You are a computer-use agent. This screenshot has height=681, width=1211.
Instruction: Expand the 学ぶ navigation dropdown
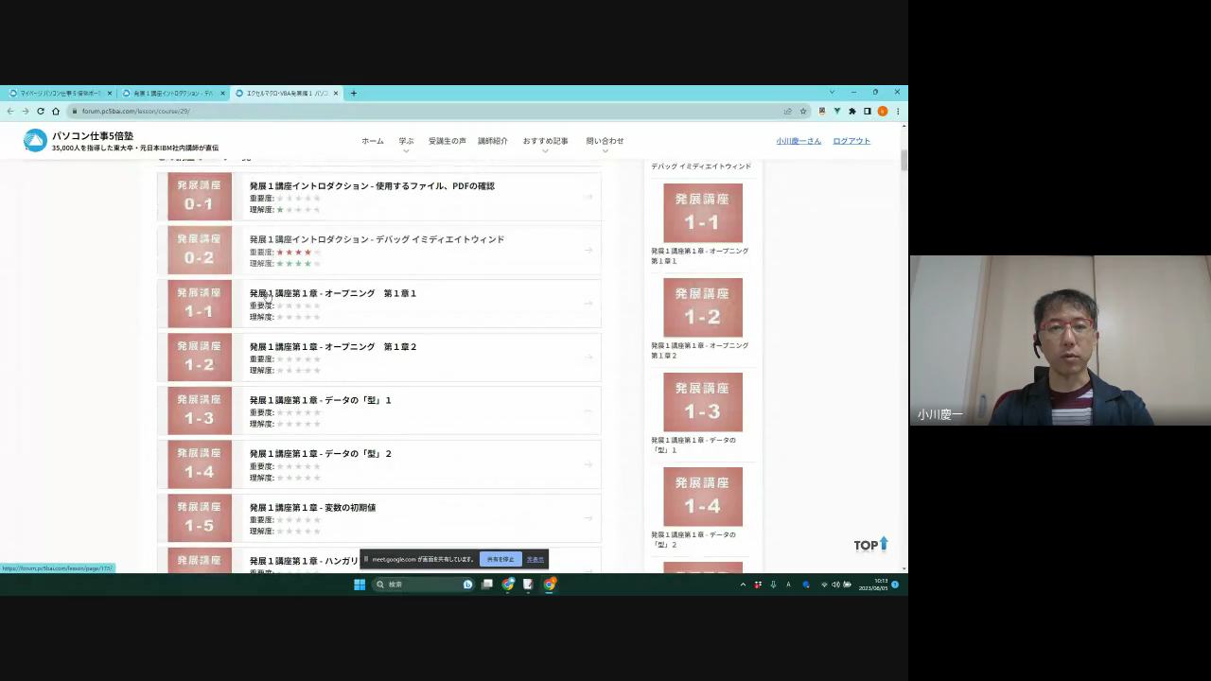(x=406, y=142)
